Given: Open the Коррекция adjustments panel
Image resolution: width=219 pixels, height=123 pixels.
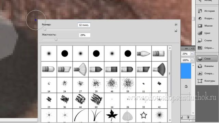Looking at the screenshot, I should 207,18.
